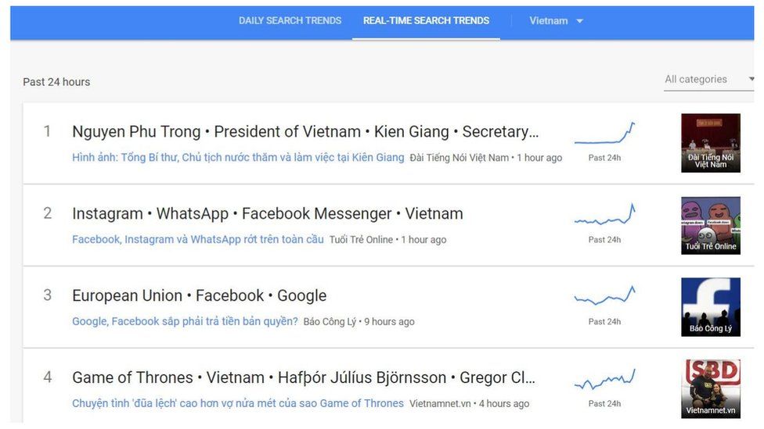Click the Vietnamnet.vn thumbnail
Image resolution: width=764 pixels, height=429 pixels.
(710, 388)
